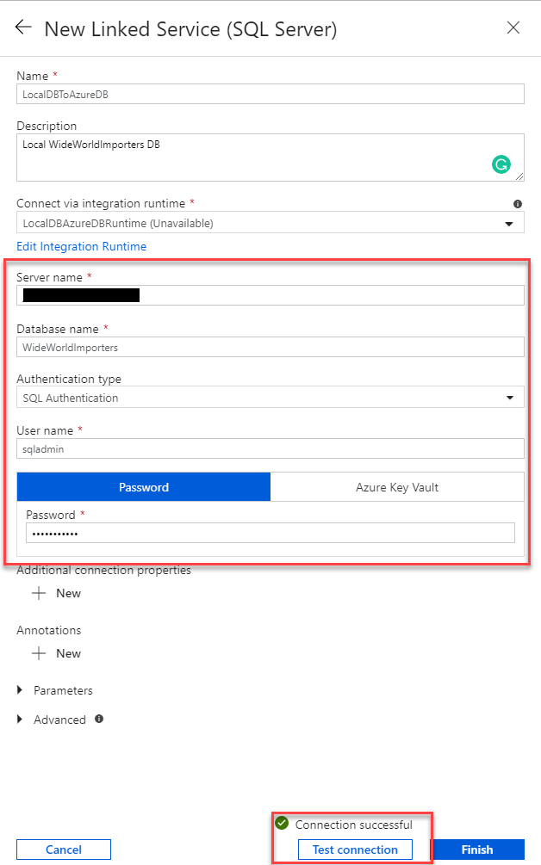Switch to Azure Key Vault tab
This screenshot has height=865, width=541.
pos(397,487)
